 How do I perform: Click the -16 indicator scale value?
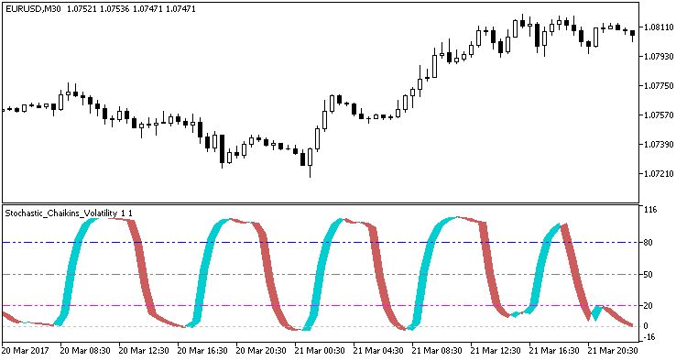coord(649,337)
